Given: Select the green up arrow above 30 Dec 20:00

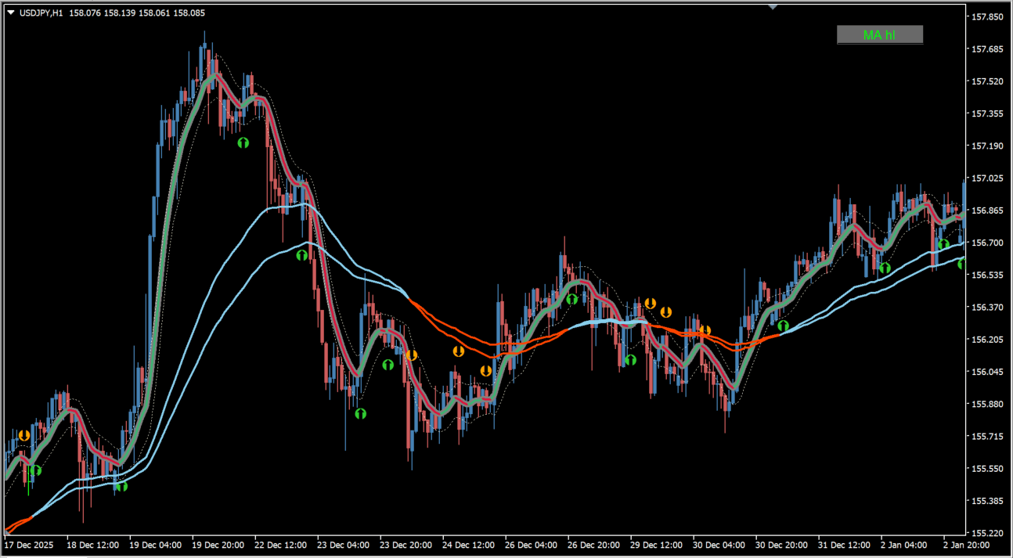Looking at the screenshot, I should point(783,326).
